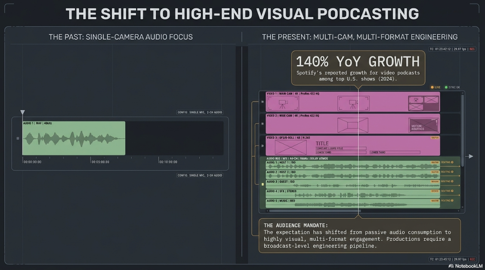
Task: Click the routing label beside Audio 5 Music
Action: [x=447, y=201]
